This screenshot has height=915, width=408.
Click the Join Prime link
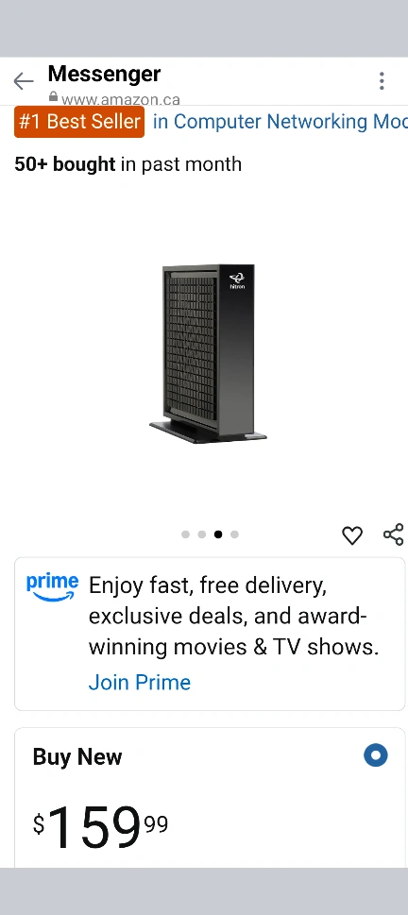point(140,682)
